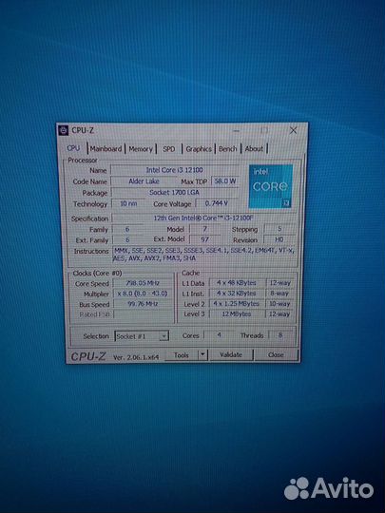This screenshot has height=513, width=385.
Task: Click the L1 Inst. value 4 x 32 KBytes
Action: click(x=237, y=294)
